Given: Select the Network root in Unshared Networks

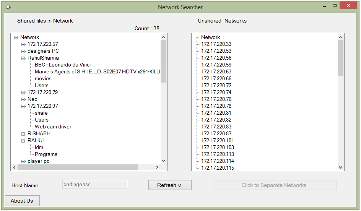Looking at the screenshot, I should [x=210, y=37].
